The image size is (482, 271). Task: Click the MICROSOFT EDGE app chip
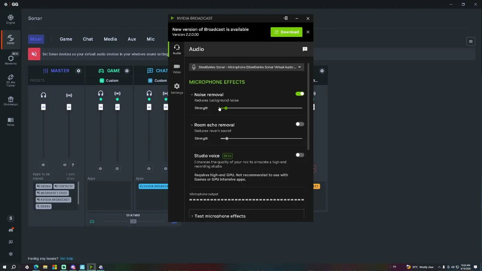(52, 193)
